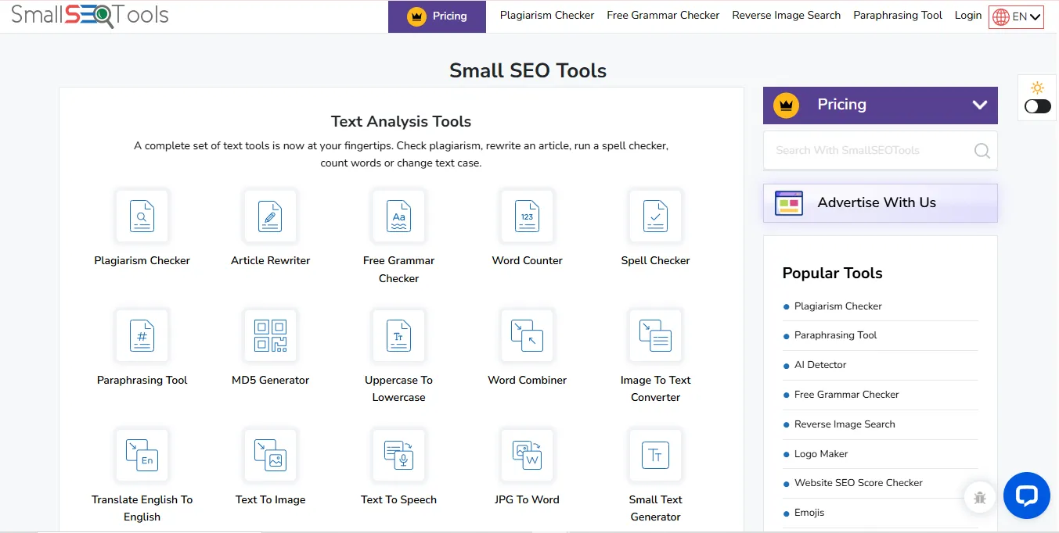
Task: Open the purple Pricing menu dropdown
Action: [x=436, y=15]
